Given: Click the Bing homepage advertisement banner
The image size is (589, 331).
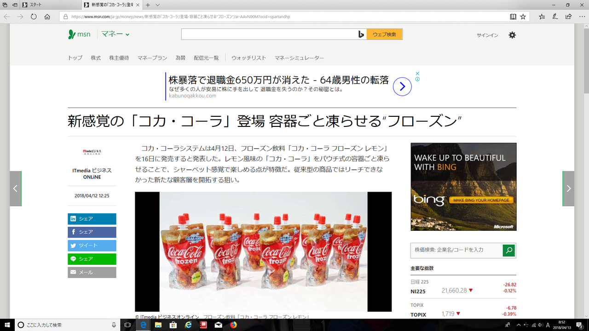Looking at the screenshot, I should click(463, 187).
